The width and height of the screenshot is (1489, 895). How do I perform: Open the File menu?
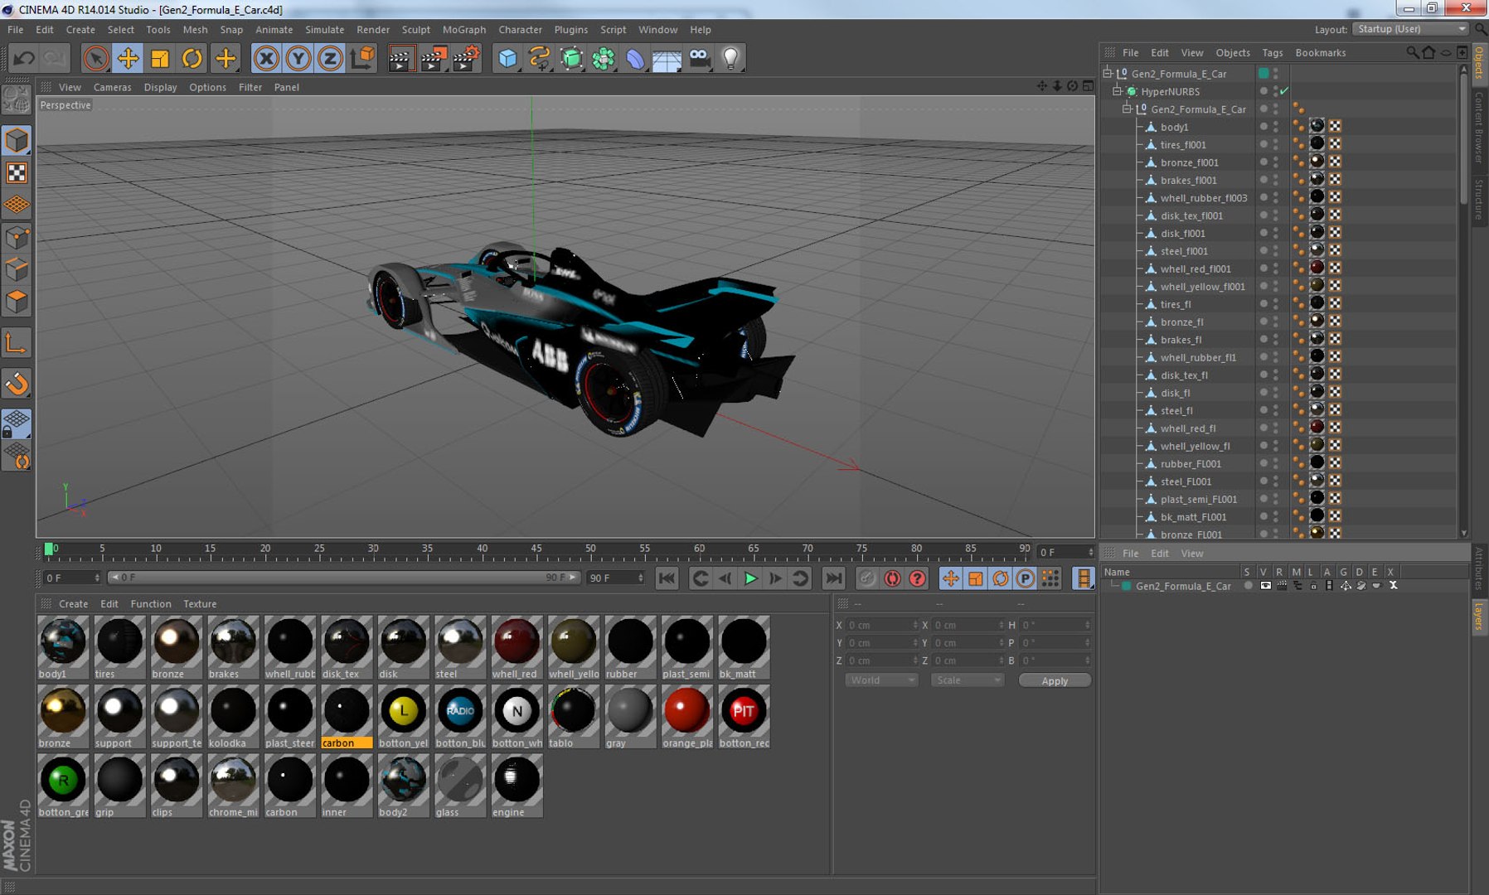(15, 29)
